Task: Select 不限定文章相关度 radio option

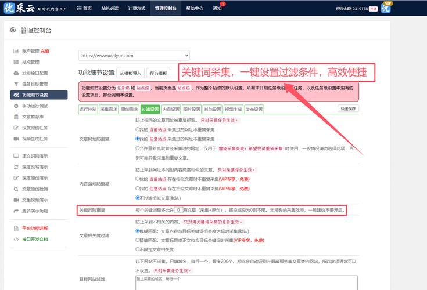Action: (138, 249)
